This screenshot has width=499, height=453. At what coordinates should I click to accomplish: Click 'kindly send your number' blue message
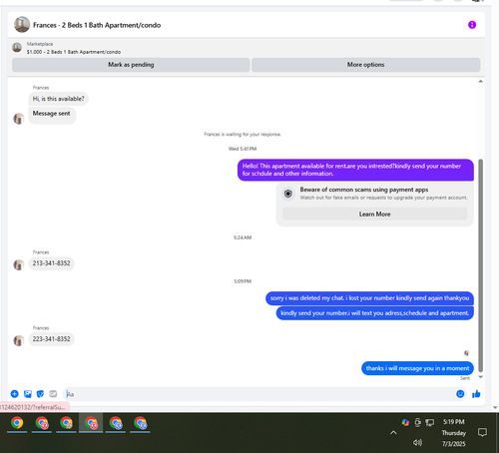coord(375,313)
